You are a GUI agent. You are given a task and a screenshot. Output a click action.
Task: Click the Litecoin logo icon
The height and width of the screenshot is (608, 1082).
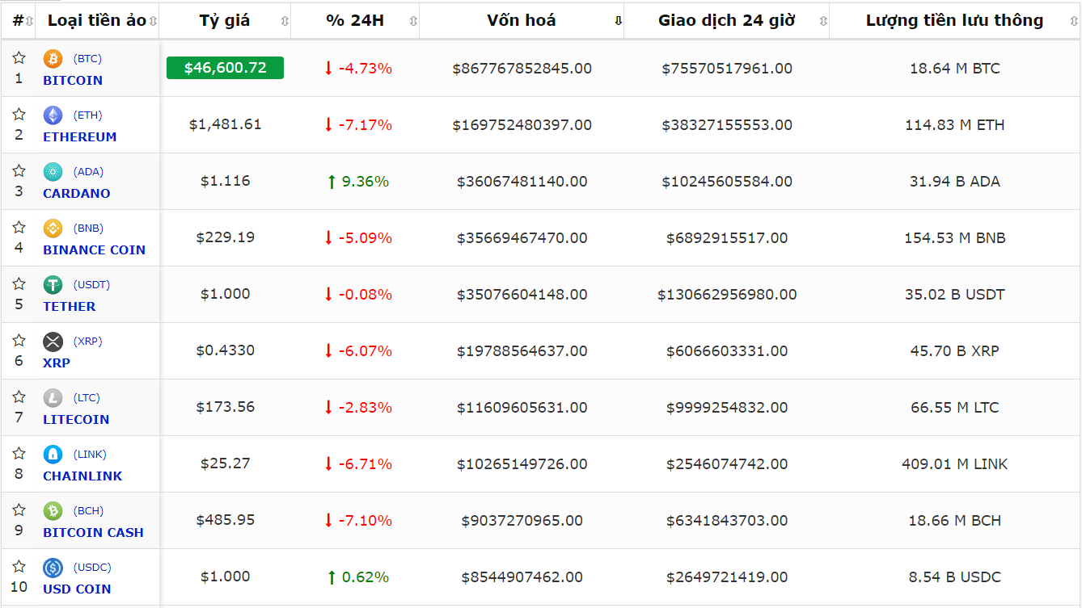tap(53, 398)
